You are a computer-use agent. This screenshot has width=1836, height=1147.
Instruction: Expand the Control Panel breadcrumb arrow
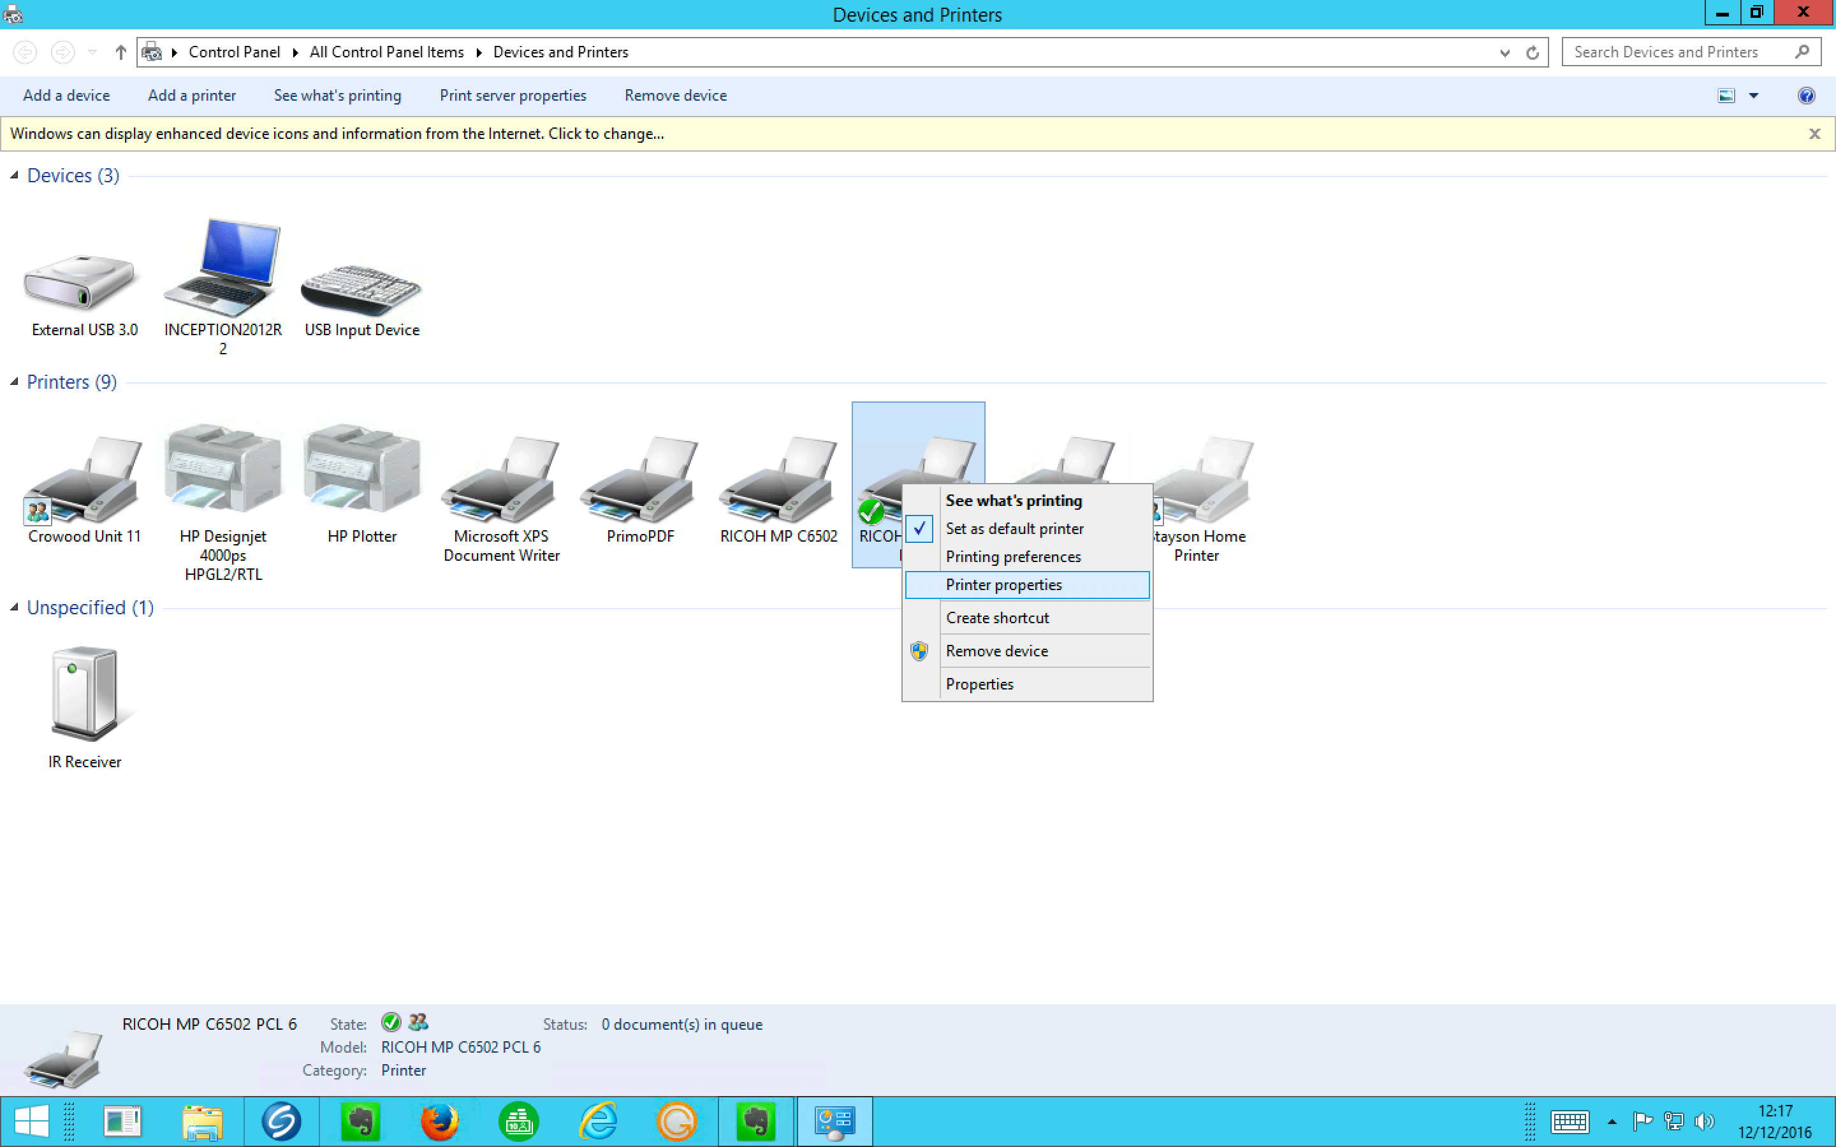[295, 52]
